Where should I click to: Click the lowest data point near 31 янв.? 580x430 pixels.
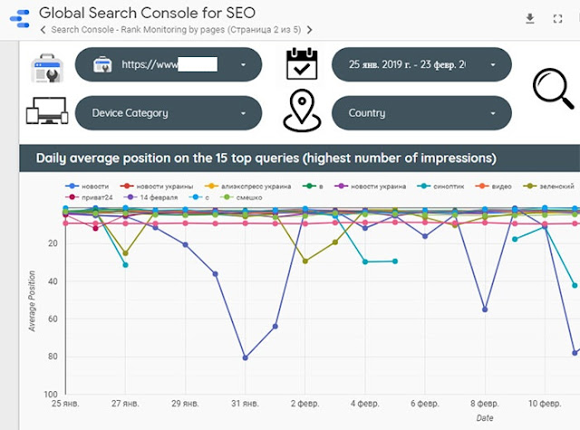(245, 358)
